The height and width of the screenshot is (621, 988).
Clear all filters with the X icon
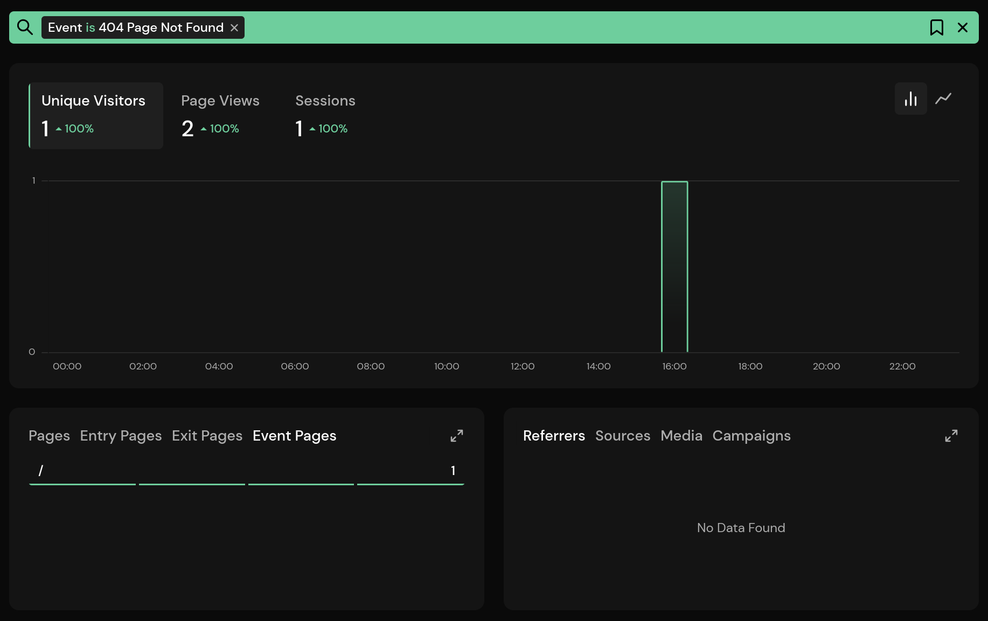[x=962, y=27]
